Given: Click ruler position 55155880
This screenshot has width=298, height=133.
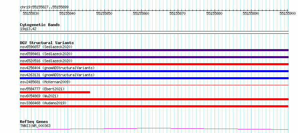Looking at the screenshot, I should coord(214,13).
